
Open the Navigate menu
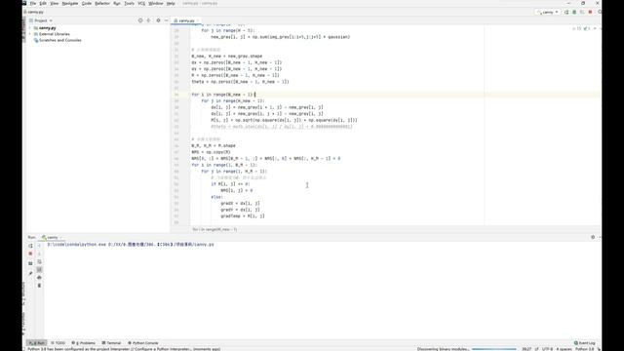70,3
